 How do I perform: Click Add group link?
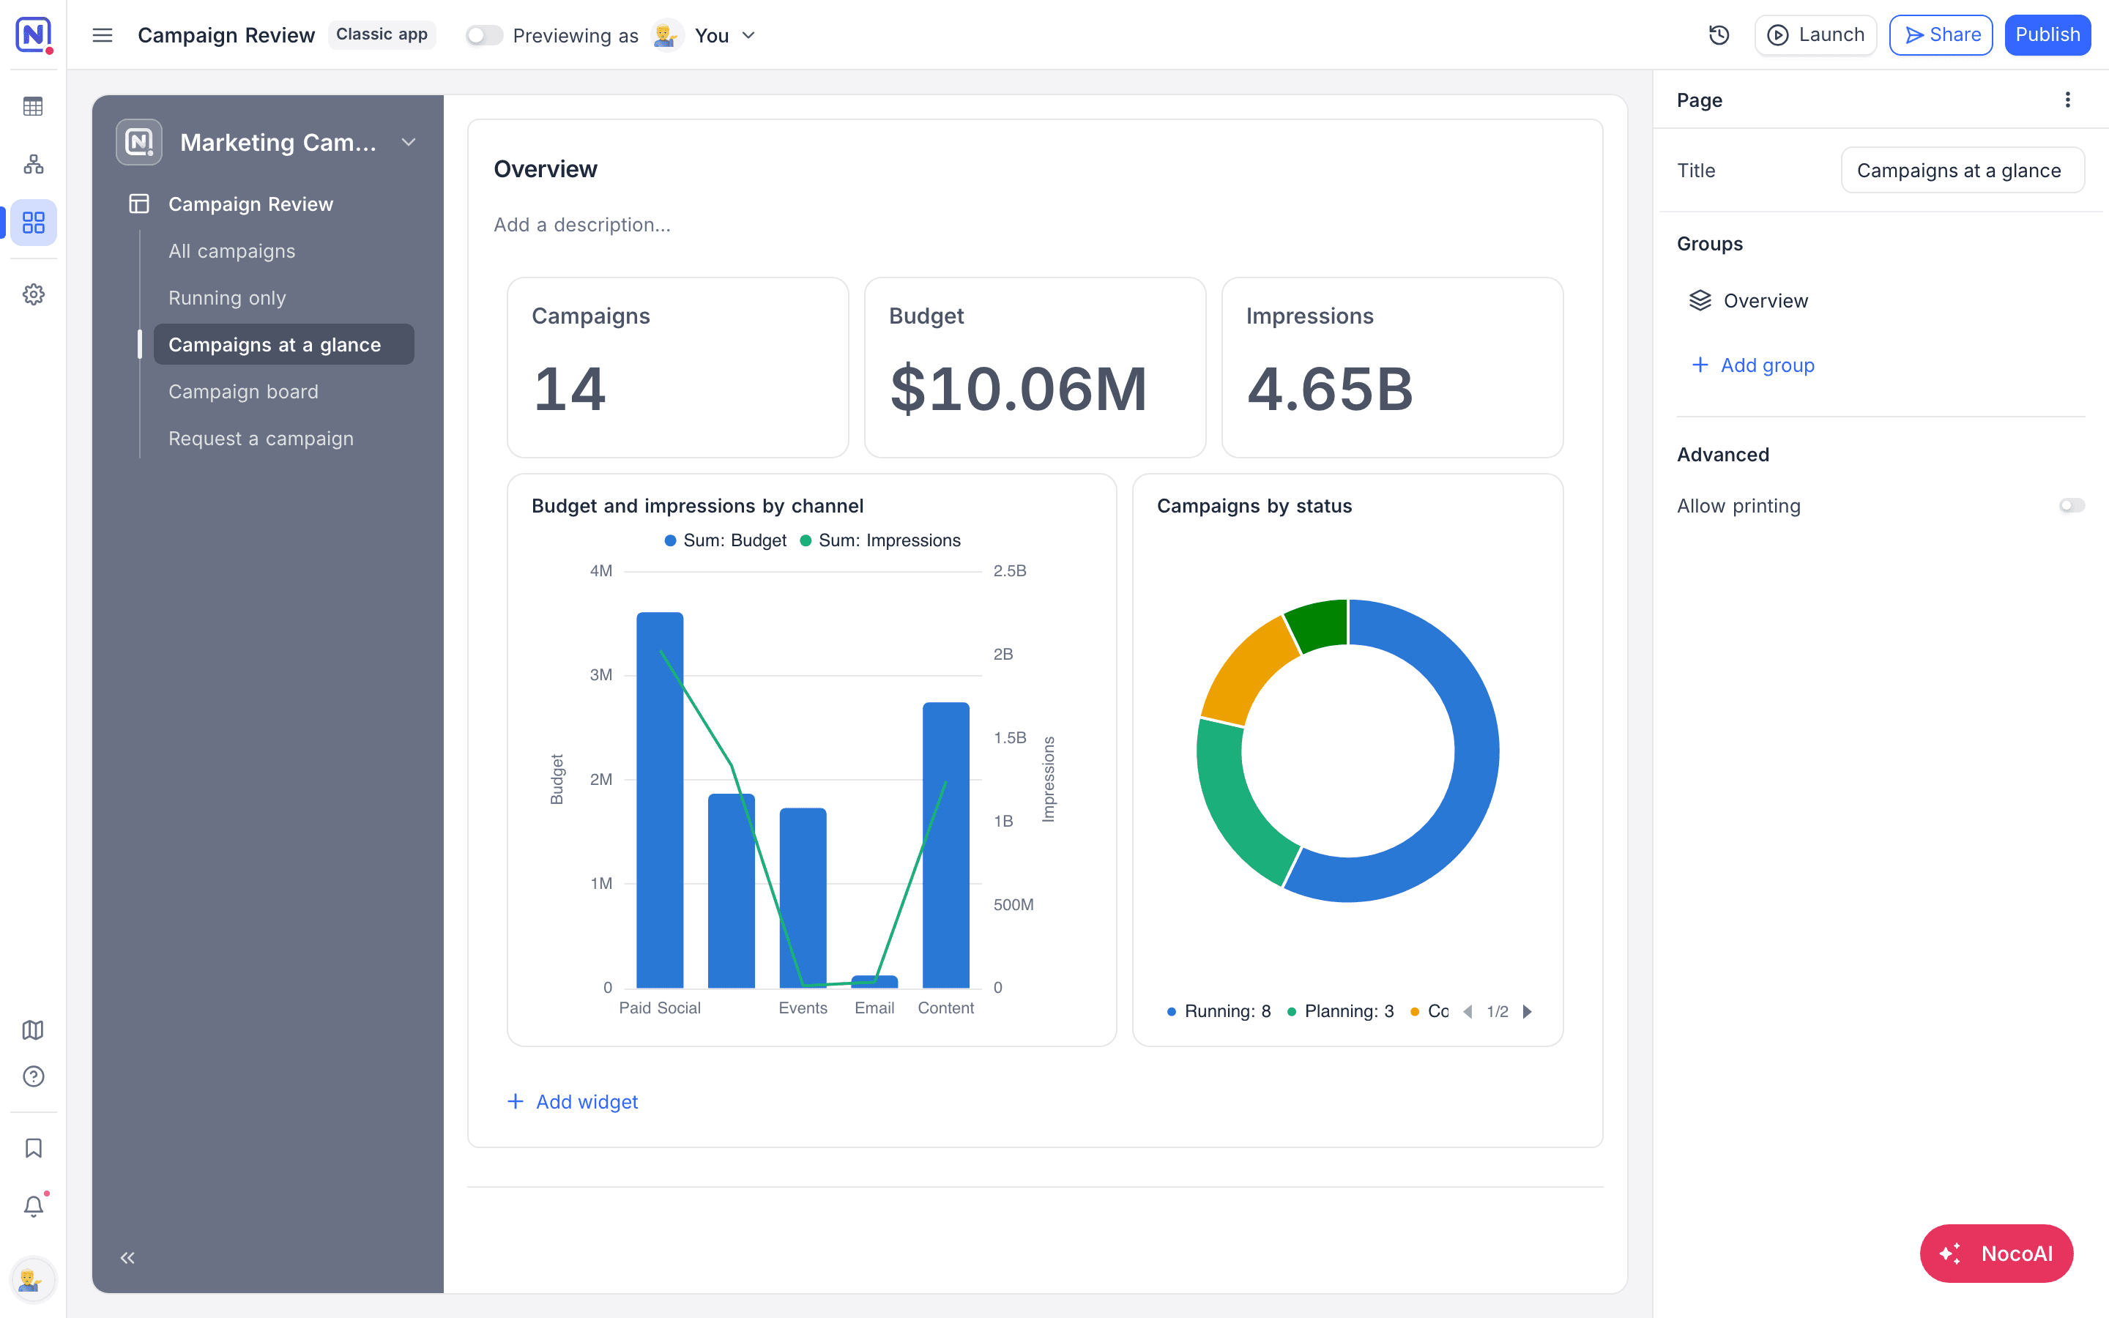[x=1752, y=365]
